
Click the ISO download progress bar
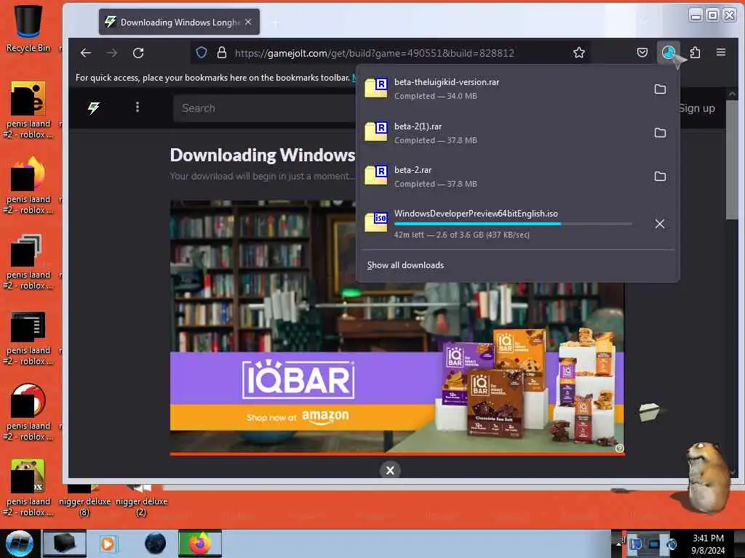(x=513, y=224)
